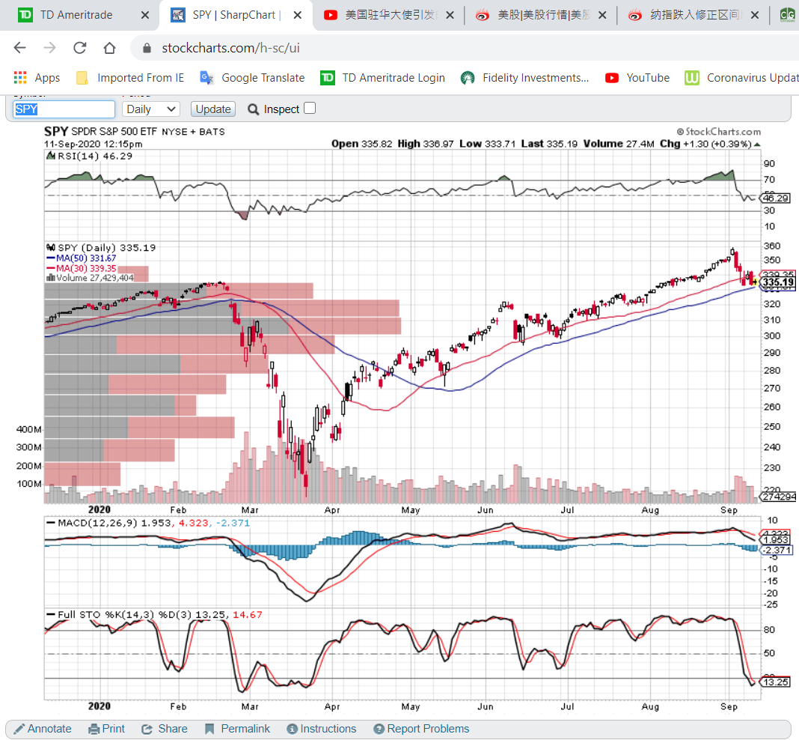Focus the SPY symbol input field
The image size is (799, 740).
[64, 109]
